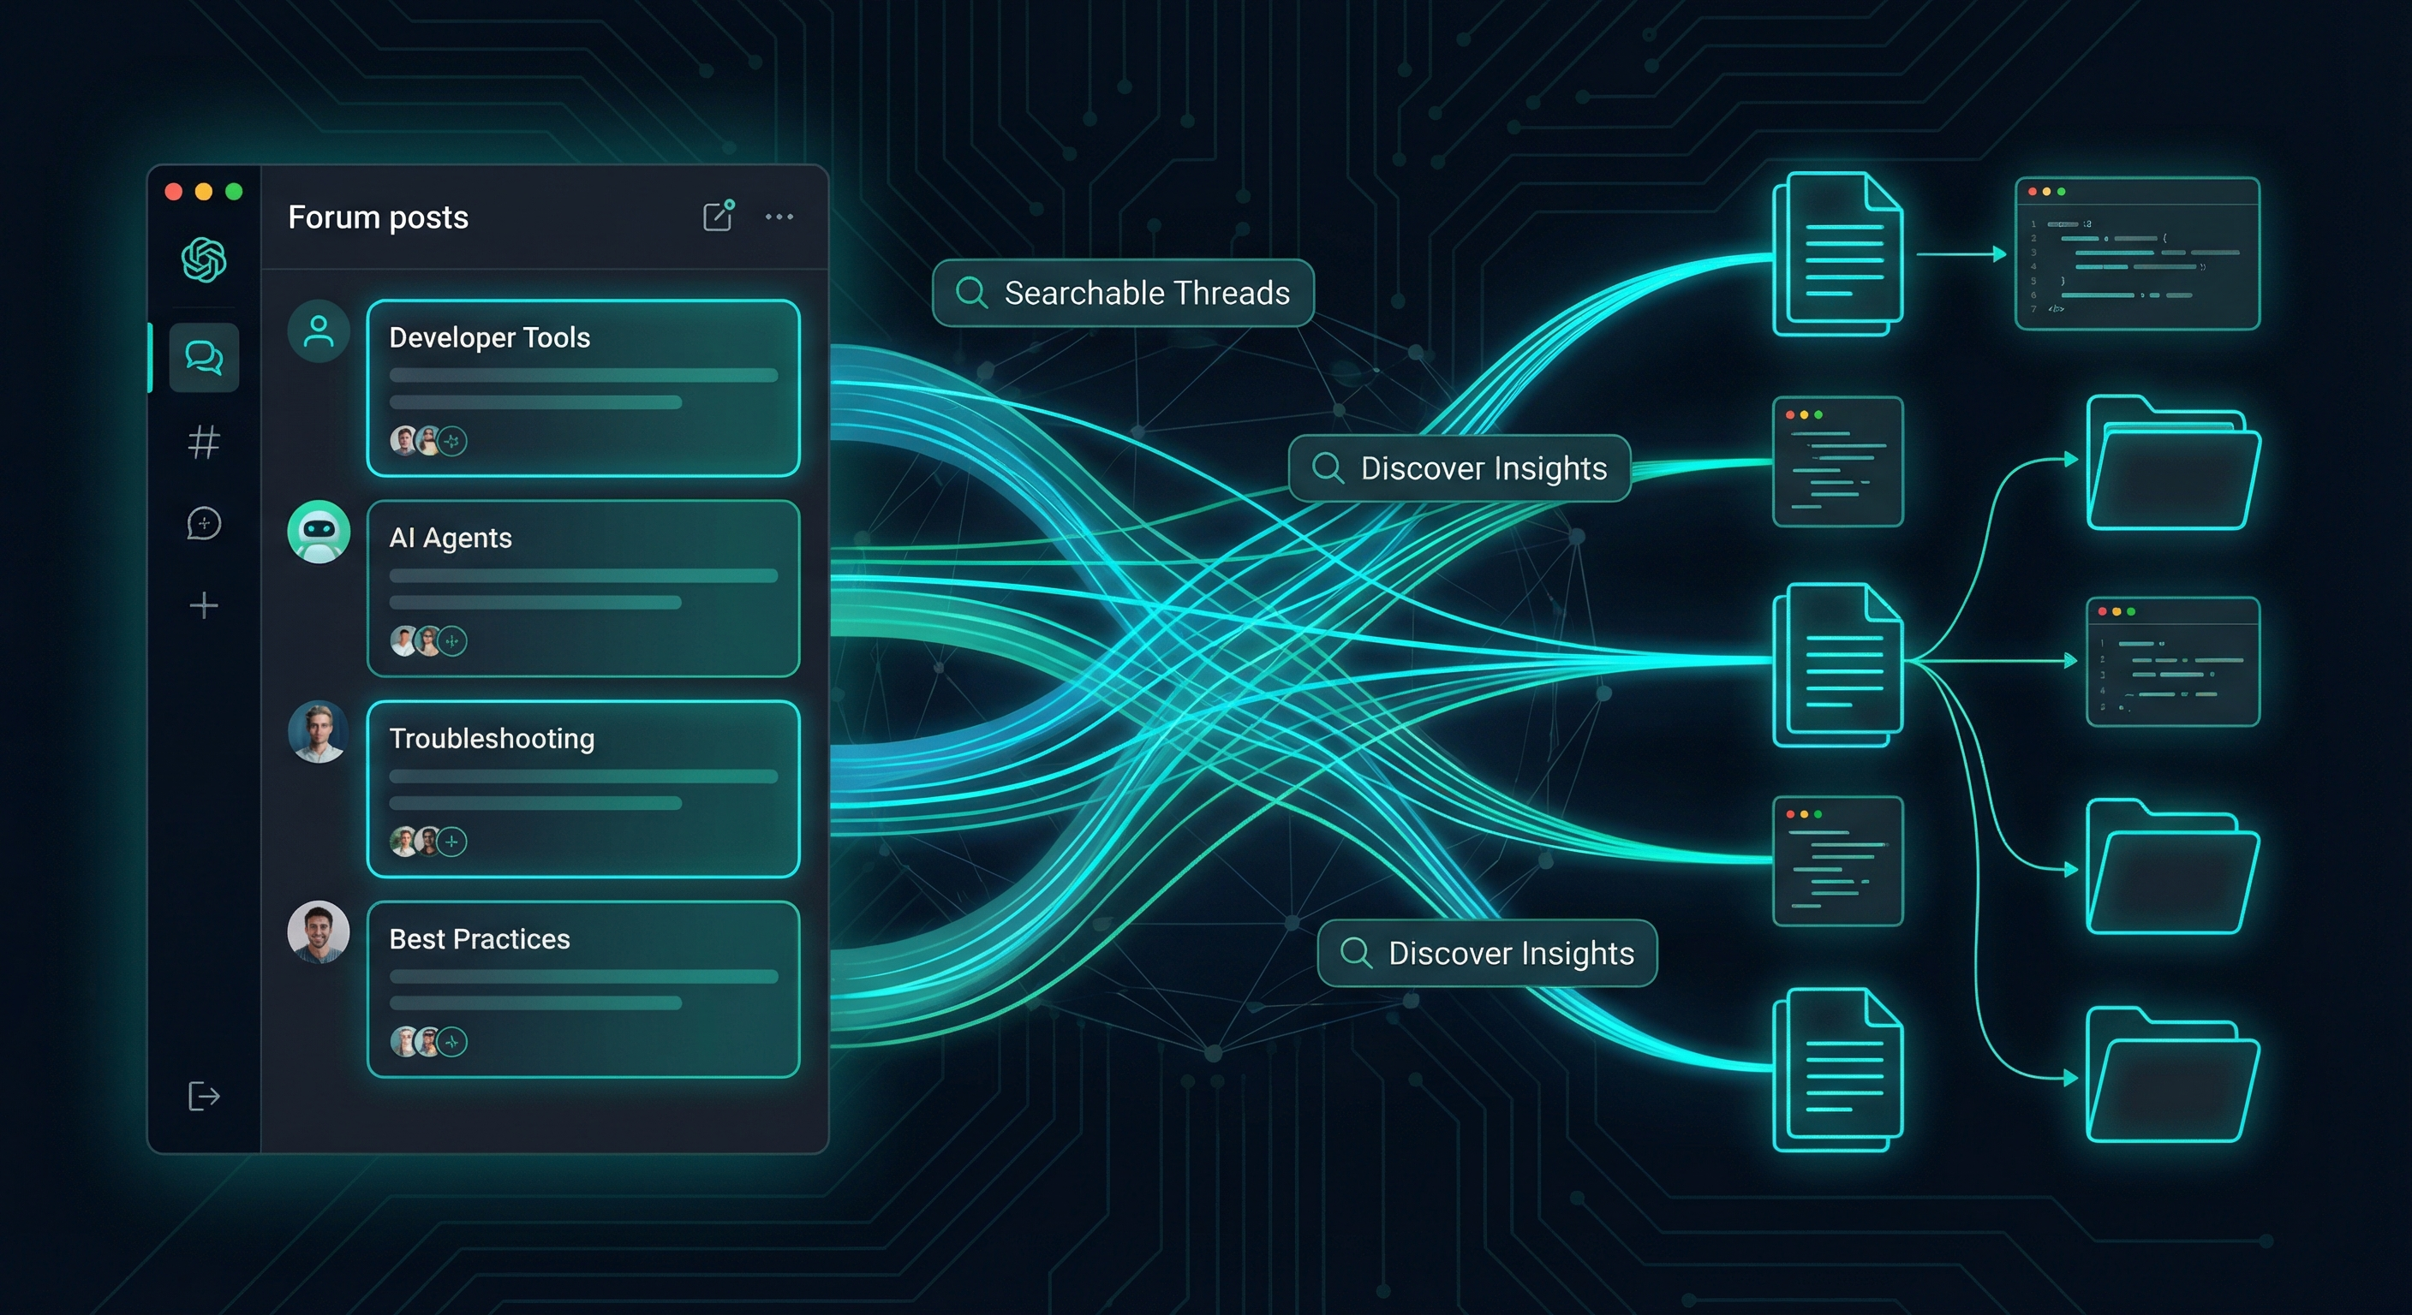Click the Troubleshooting author's profile picture
The image size is (2412, 1315).
pos(318,735)
